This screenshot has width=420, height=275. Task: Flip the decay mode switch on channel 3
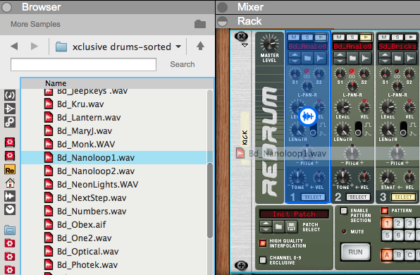click(403, 129)
